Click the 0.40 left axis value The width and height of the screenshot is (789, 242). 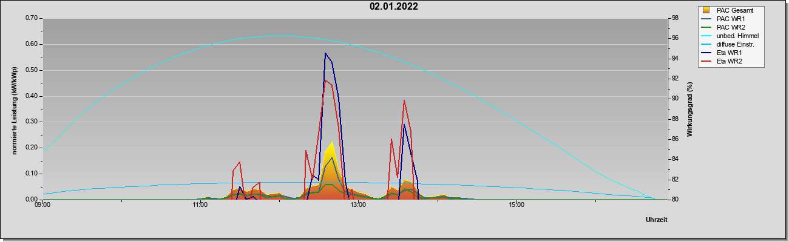32,96
